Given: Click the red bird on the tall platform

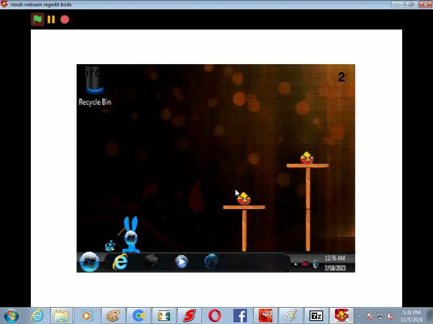Looking at the screenshot, I should [307, 158].
